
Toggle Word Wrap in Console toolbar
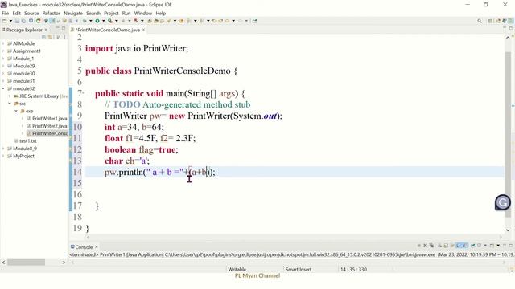point(452,246)
